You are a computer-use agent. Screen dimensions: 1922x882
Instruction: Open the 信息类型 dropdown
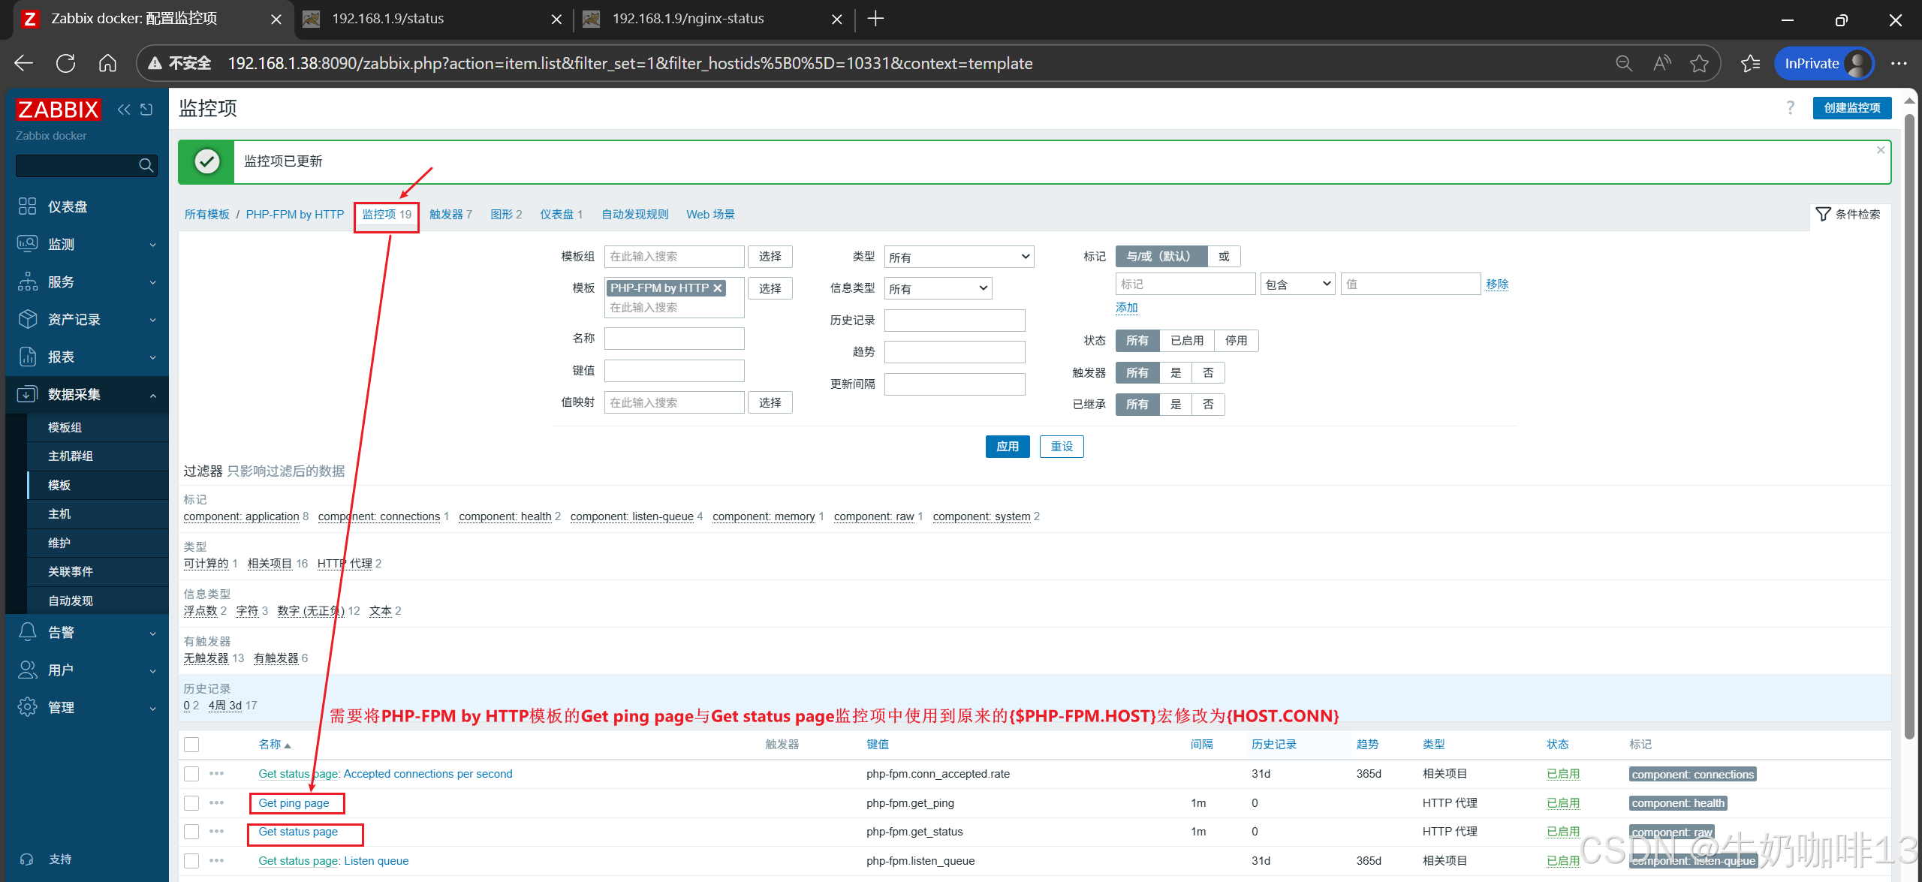(x=937, y=289)
